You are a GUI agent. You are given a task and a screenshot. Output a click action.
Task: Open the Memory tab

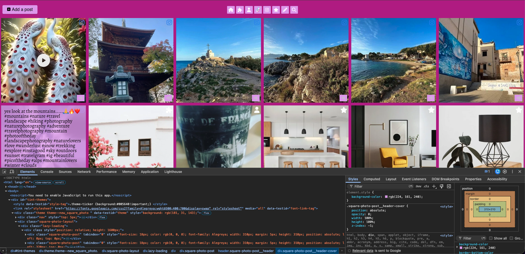129,172
